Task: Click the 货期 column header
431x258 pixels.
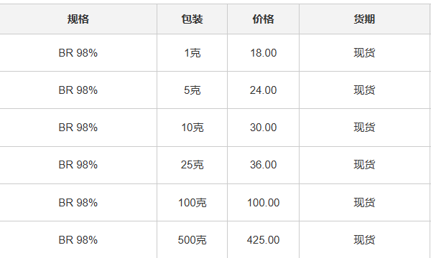Action: (x=364, y=19)
